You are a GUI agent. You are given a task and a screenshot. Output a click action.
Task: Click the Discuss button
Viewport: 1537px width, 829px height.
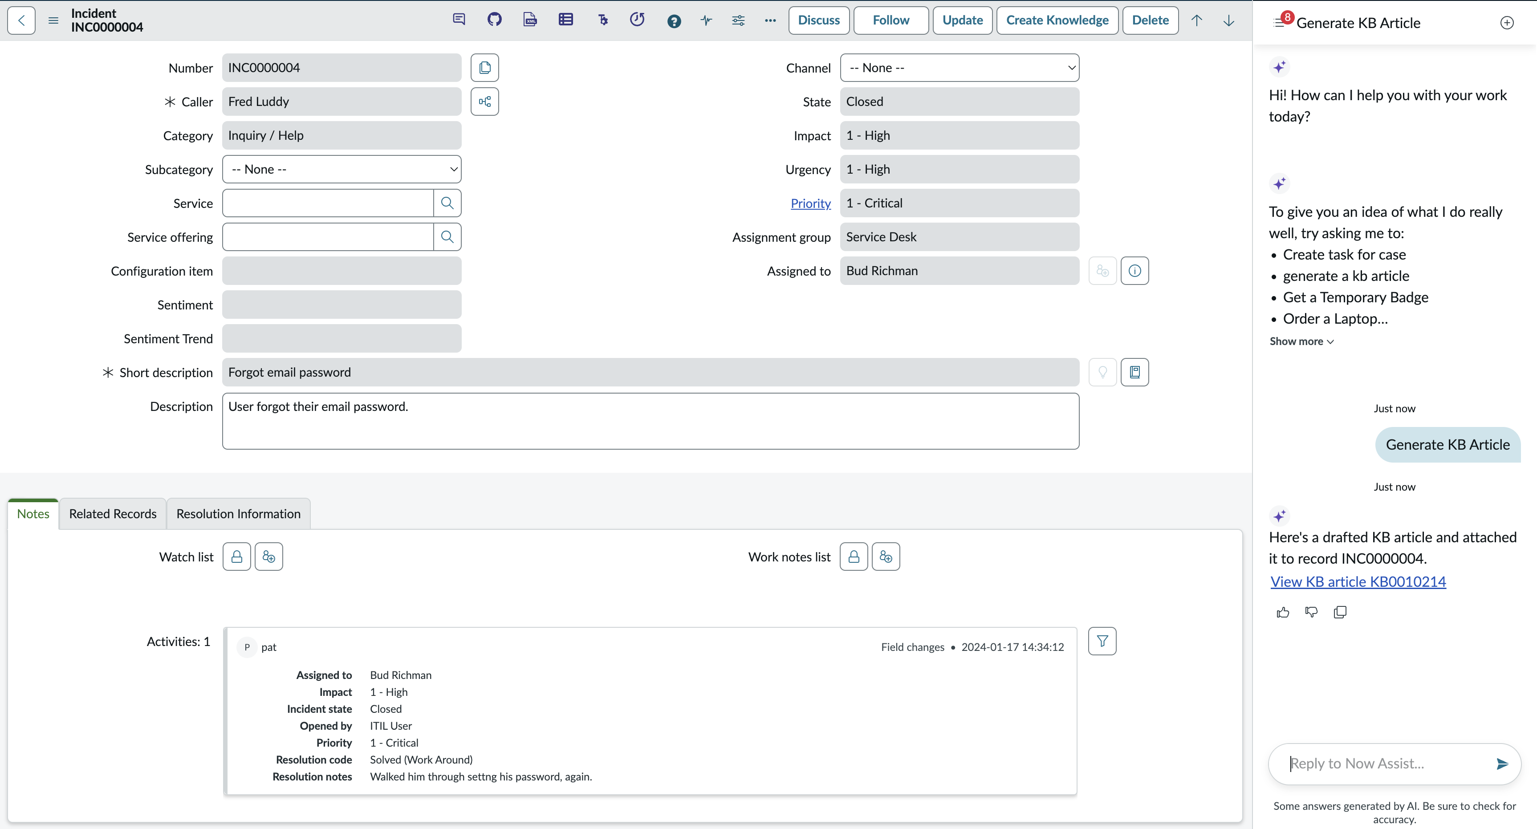(819, 20)
